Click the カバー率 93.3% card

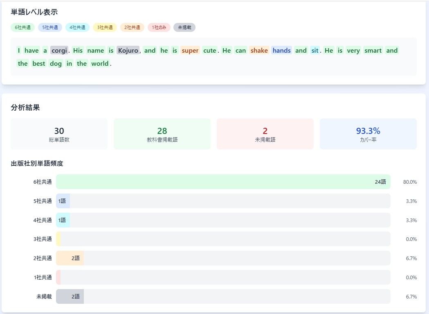pos(368,134)
